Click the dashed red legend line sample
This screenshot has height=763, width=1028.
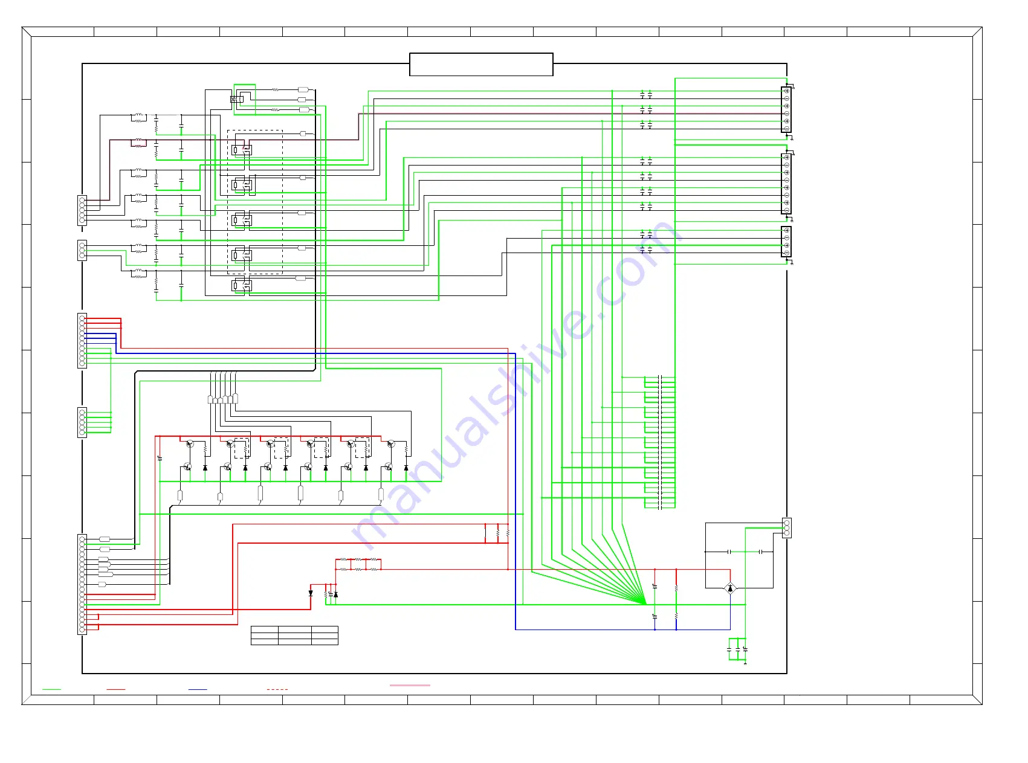coord(277,689)
